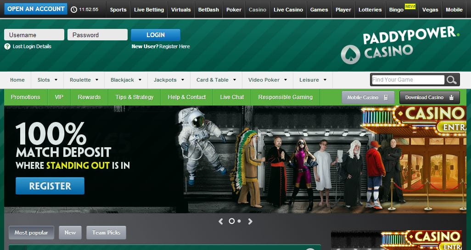Open the Sports section
Viewport: 471px width, 250px height.
[118, 10]
